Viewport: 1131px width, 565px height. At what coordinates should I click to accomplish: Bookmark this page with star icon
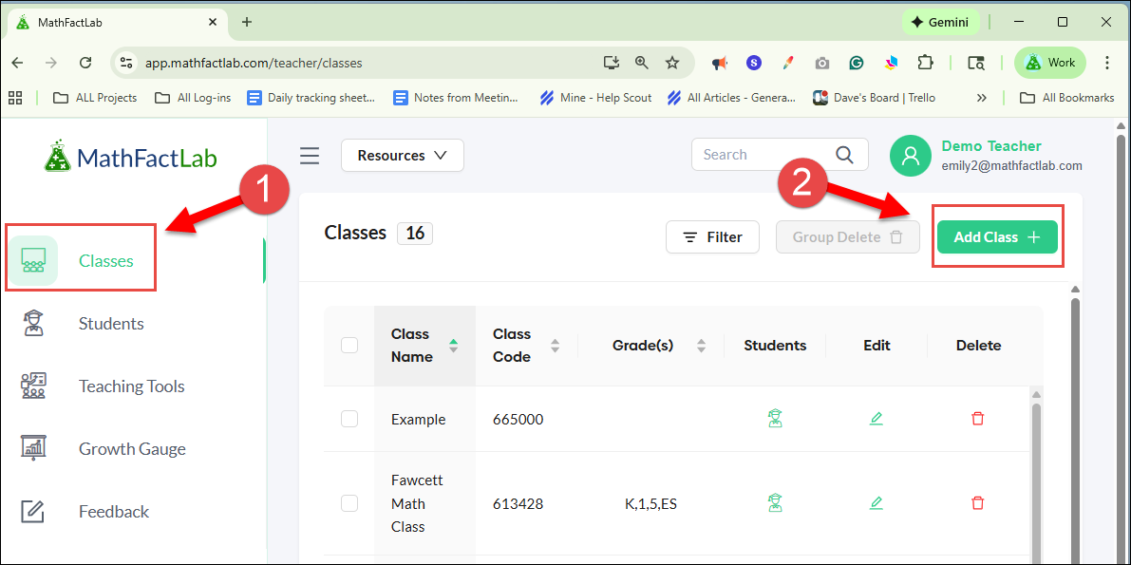[672, 63]
